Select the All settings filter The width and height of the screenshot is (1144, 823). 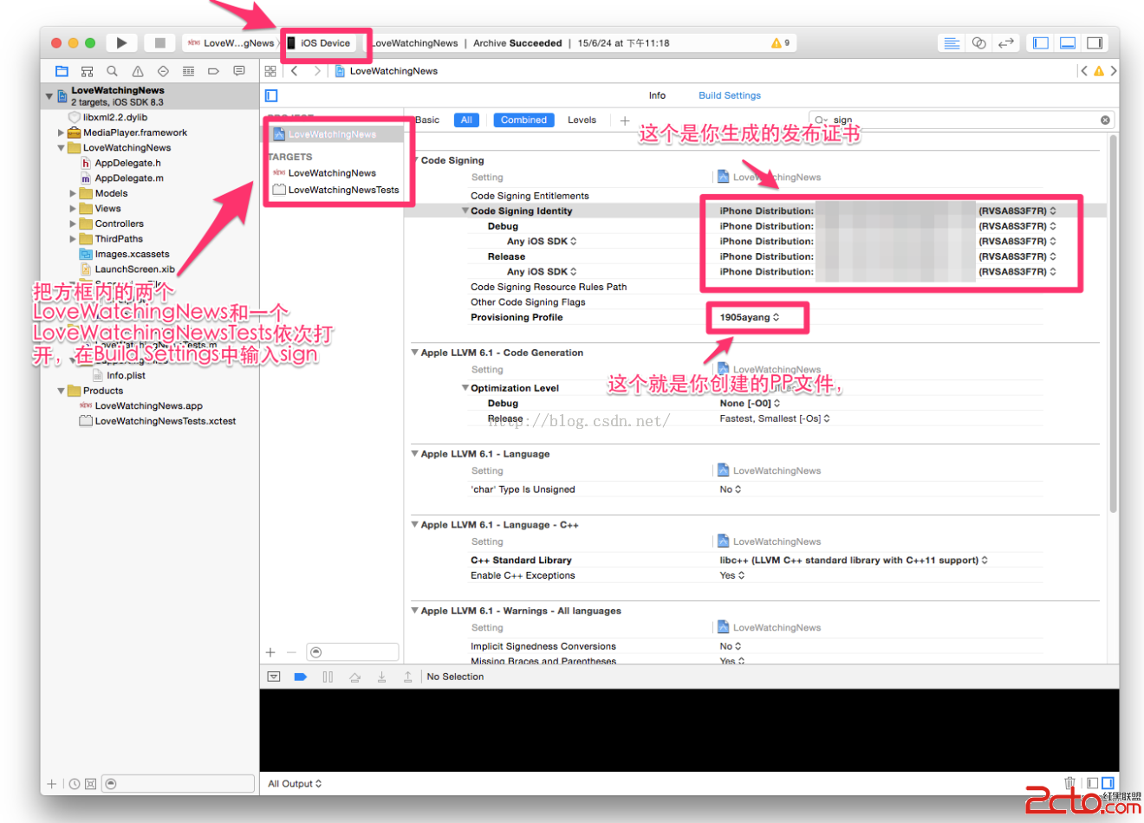(x=466, y=120)
